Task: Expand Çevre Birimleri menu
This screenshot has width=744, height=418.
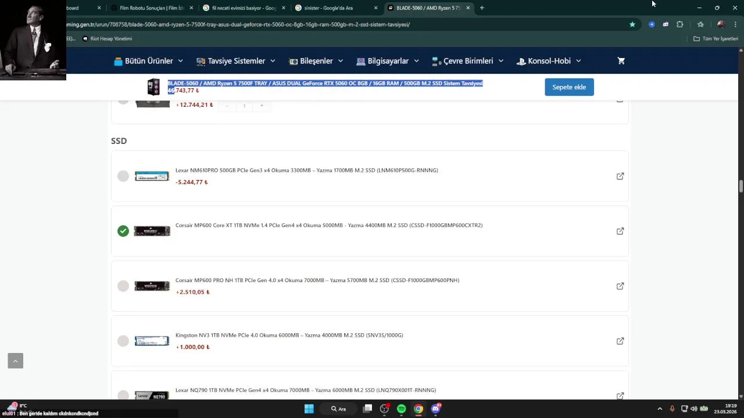Action: pos(468,61)
